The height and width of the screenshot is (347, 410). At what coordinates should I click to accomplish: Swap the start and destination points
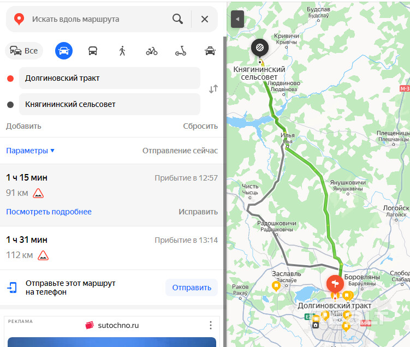click(213, 89)
